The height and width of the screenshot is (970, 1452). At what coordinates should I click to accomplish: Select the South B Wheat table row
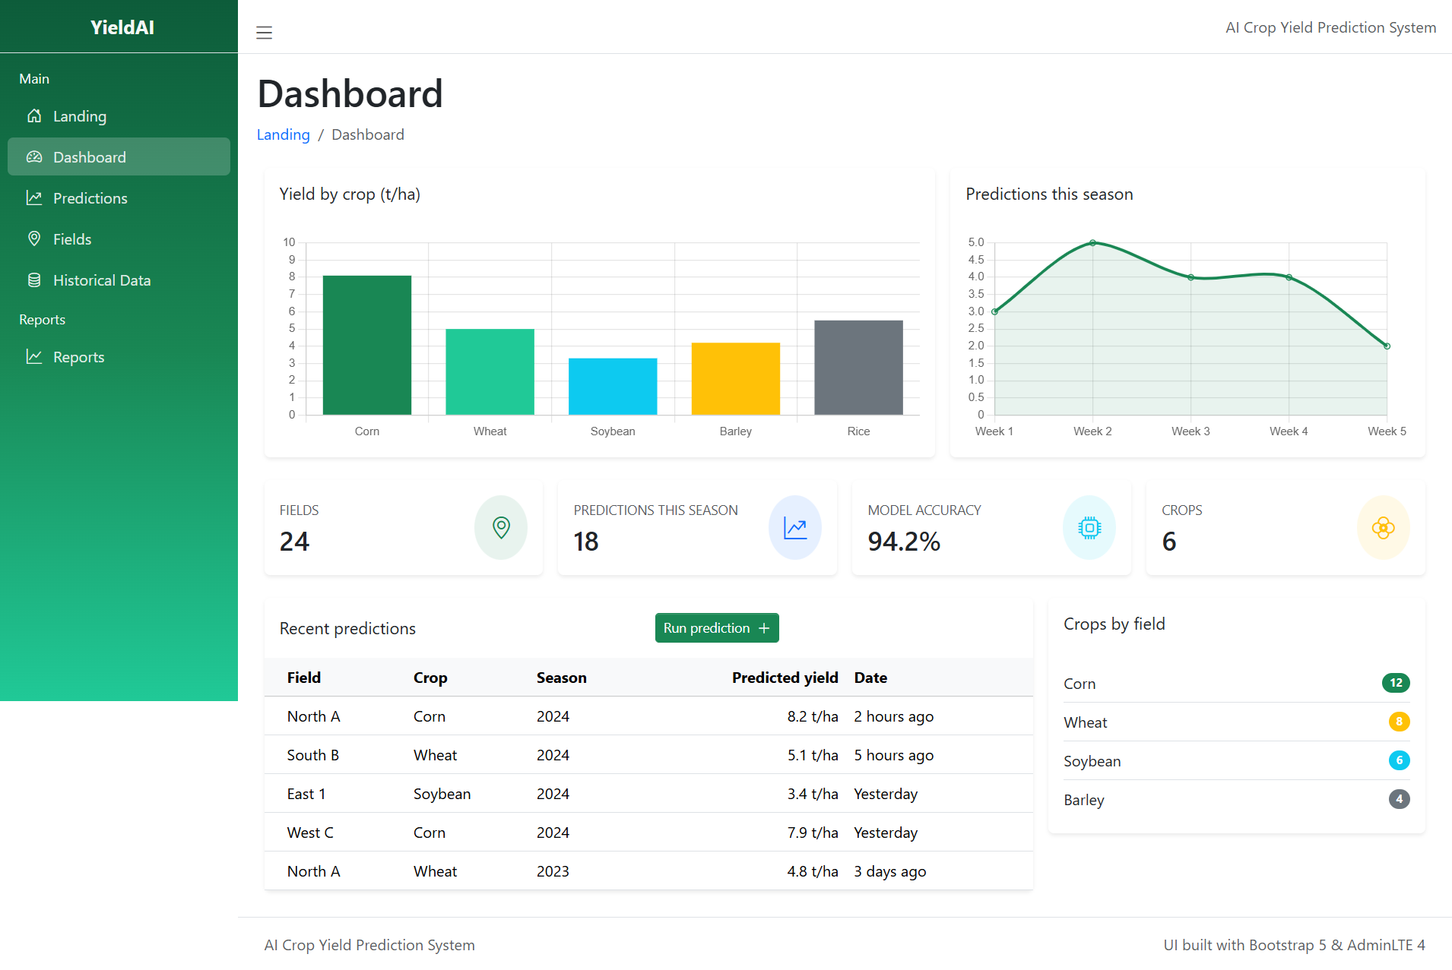pyautogui.click(x=648, y=755)
